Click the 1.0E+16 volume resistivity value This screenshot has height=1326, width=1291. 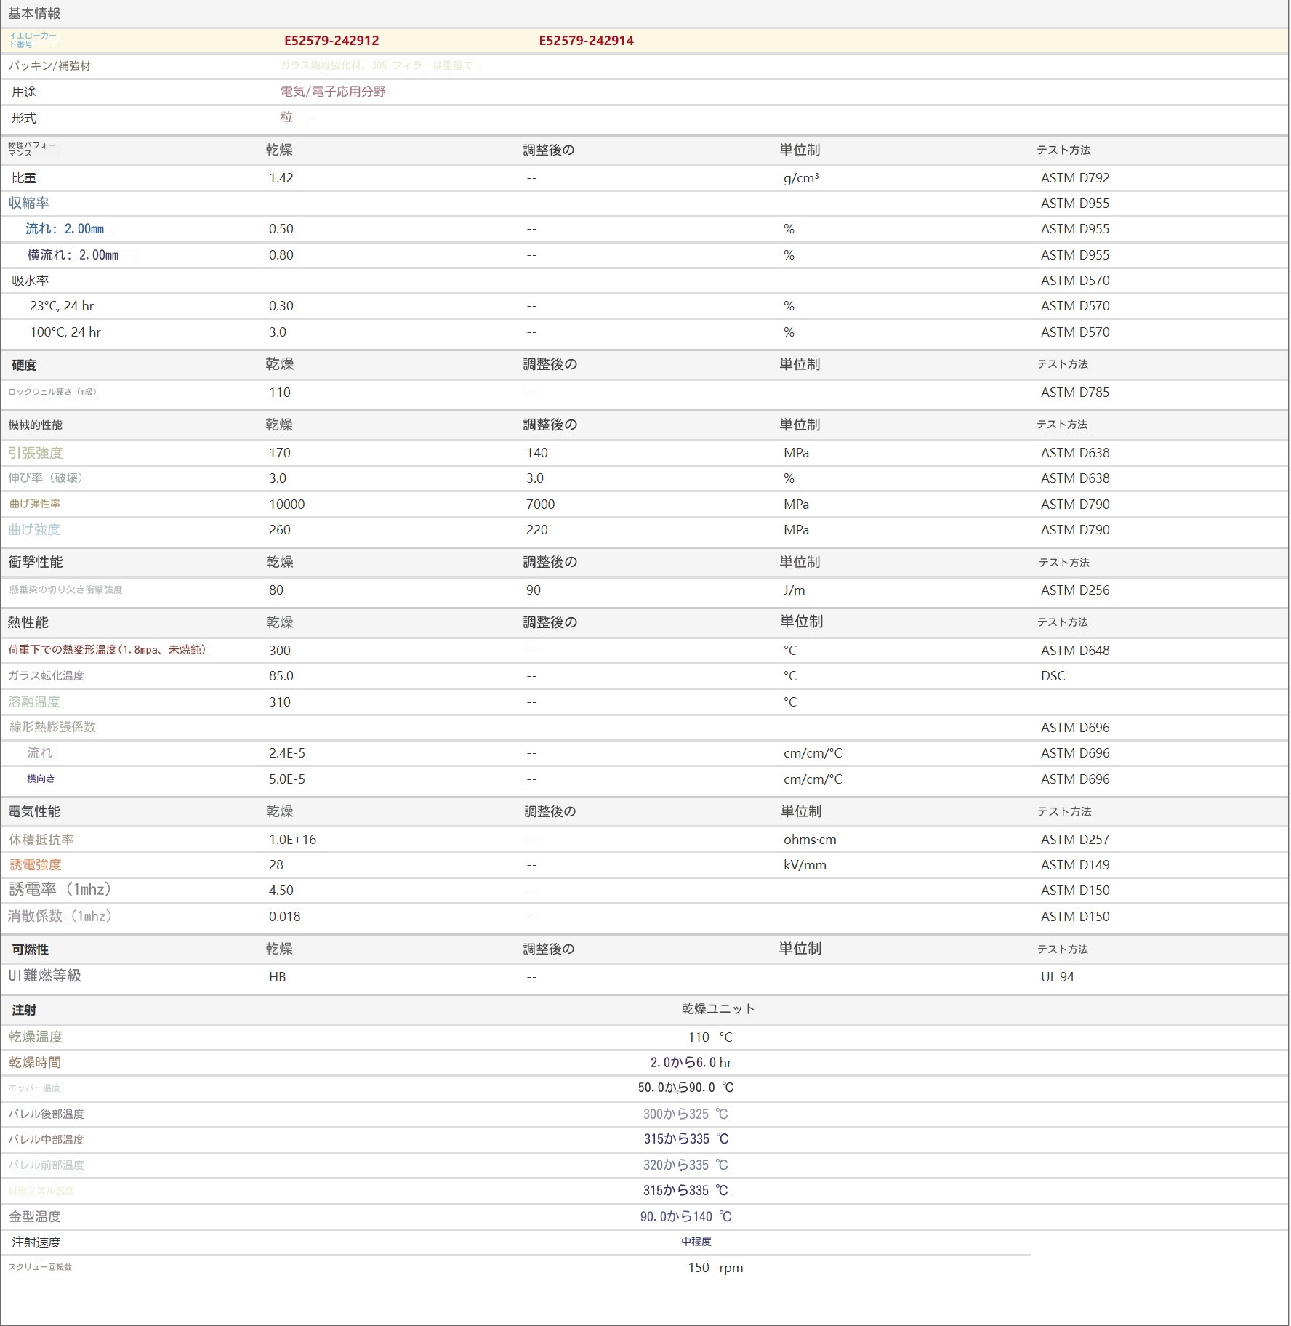(292, 840)
